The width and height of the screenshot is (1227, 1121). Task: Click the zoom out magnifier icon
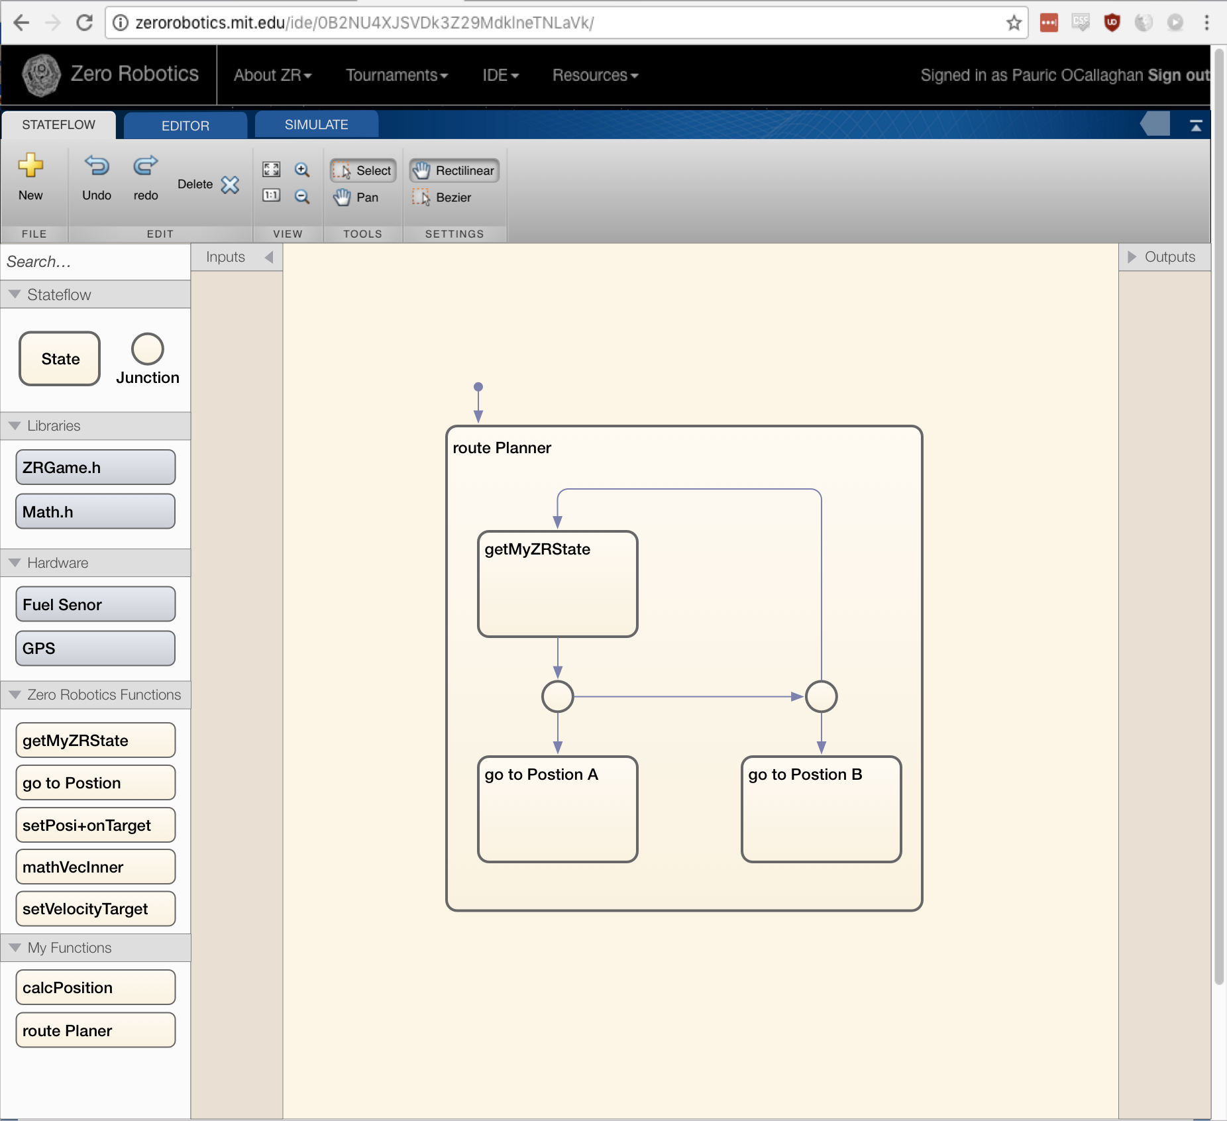pyautogui.click(x=302, y=196)
